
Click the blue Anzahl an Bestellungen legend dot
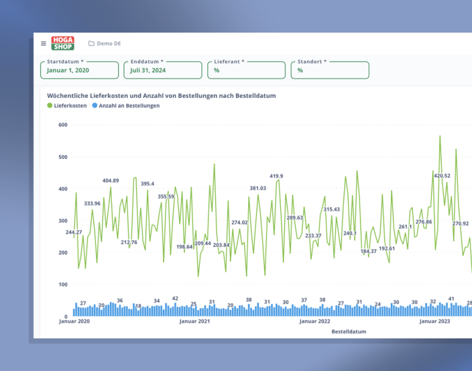point(94,106)
